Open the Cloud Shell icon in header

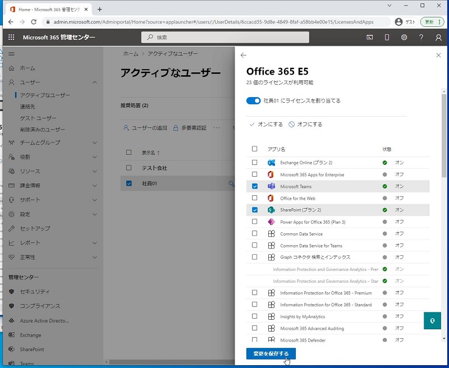(370, 37)
